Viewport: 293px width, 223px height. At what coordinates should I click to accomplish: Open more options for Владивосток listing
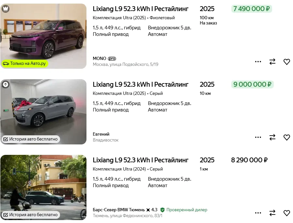tap(258, 137)
